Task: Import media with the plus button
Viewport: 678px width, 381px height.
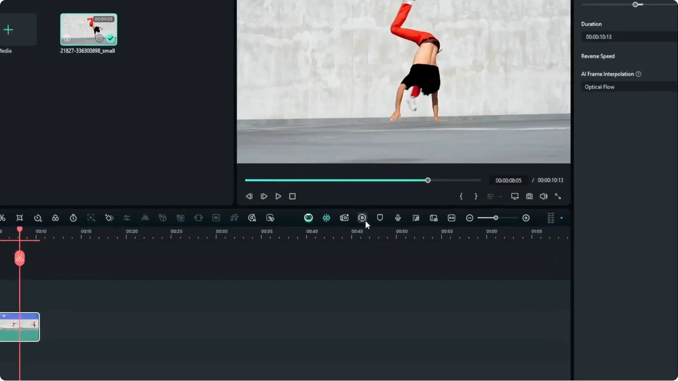Action: (8, 30)
